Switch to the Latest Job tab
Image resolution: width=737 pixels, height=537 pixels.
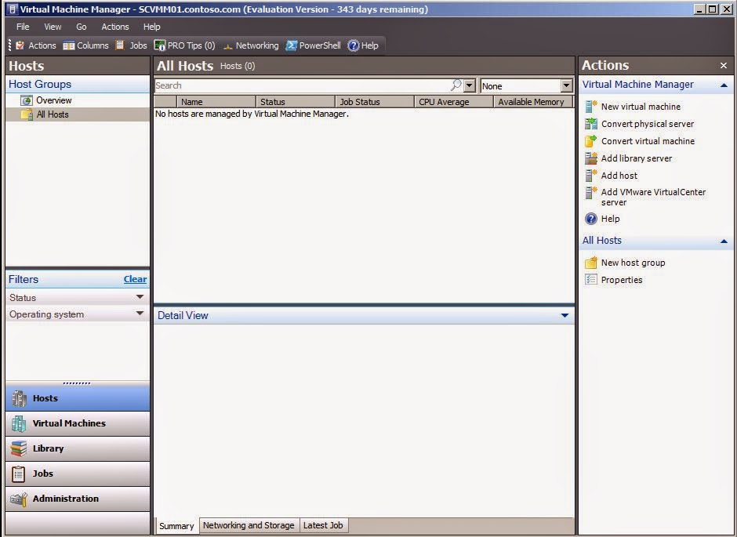pyautogui.click(x=323, y=525)
